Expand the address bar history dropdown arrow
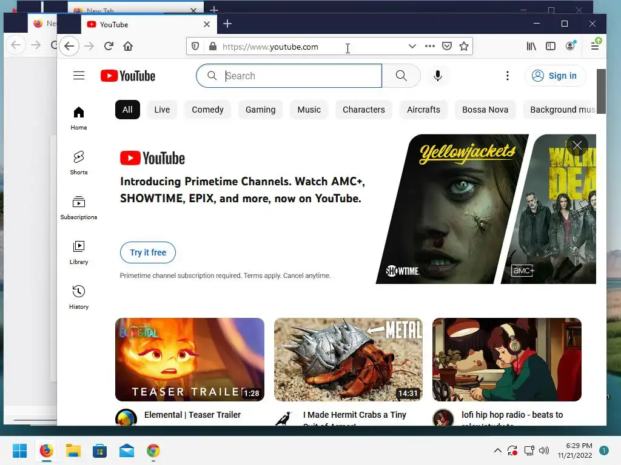621x465 pixels. tap(412, 46)
